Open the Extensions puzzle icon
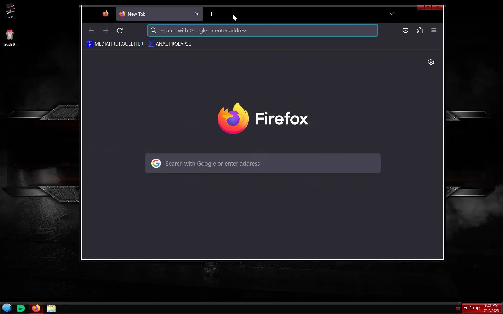Image resolution: width=503 pixels, height=314 pixels. point(420,30)
